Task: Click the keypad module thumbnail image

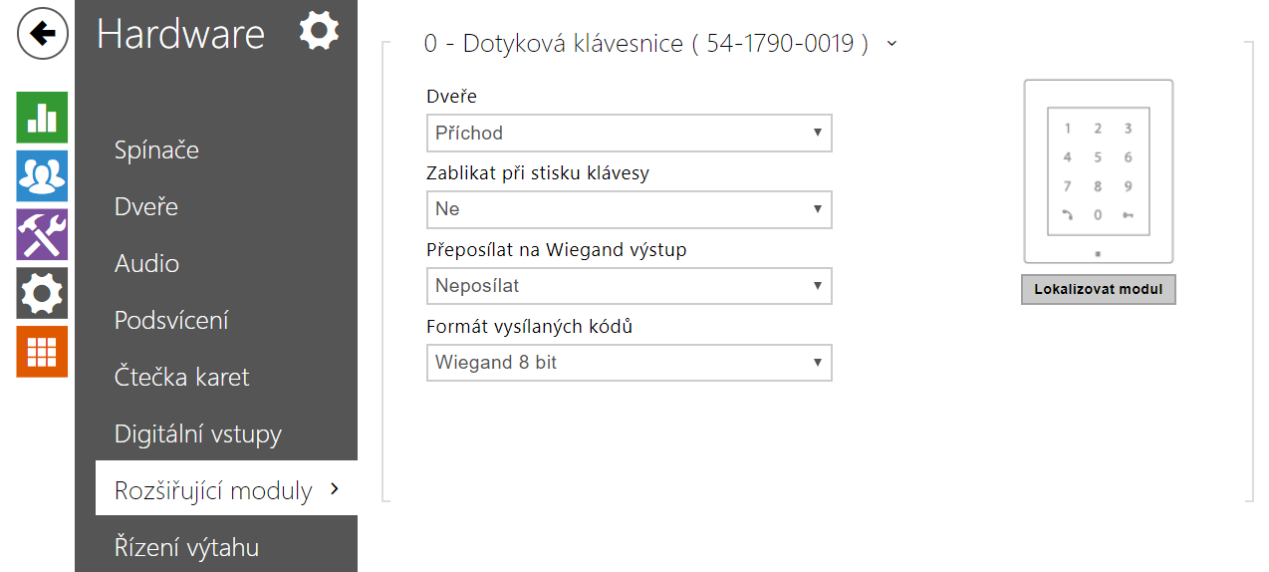Action: pyautogui.click(x=1098, y=170)
